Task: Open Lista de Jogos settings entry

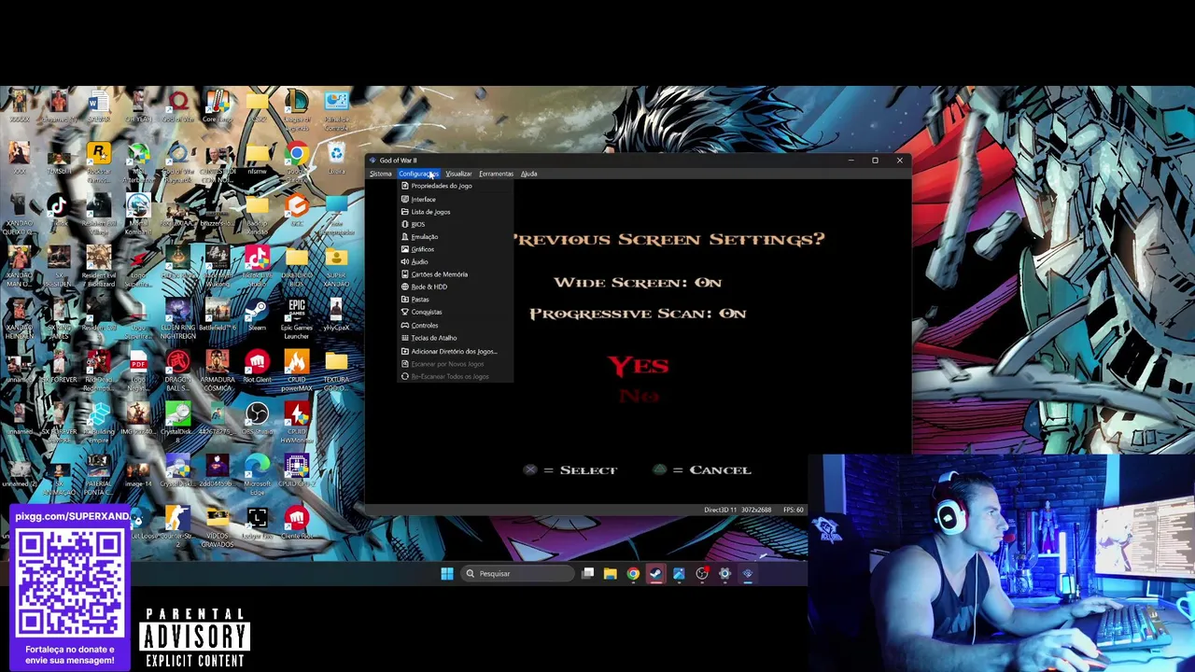Action: tap(456, 212)
